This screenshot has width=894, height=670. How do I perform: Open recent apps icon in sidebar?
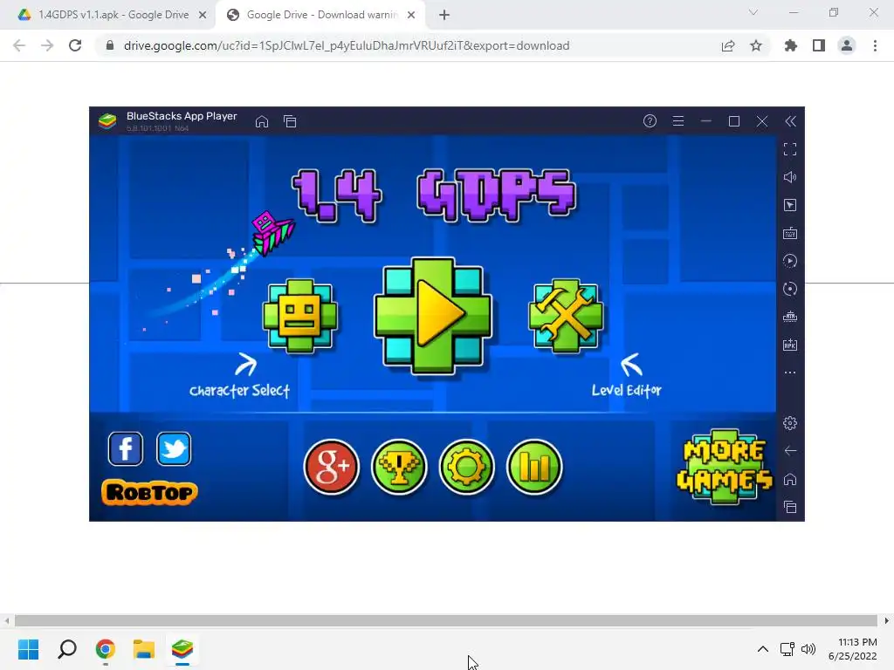point(790,507)
